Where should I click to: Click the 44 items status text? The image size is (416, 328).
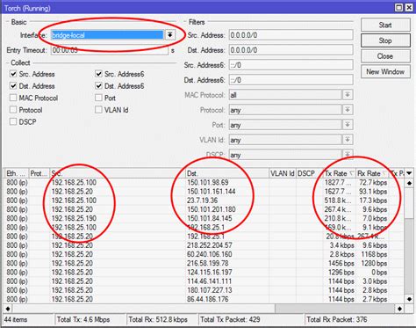pos(16,319)
